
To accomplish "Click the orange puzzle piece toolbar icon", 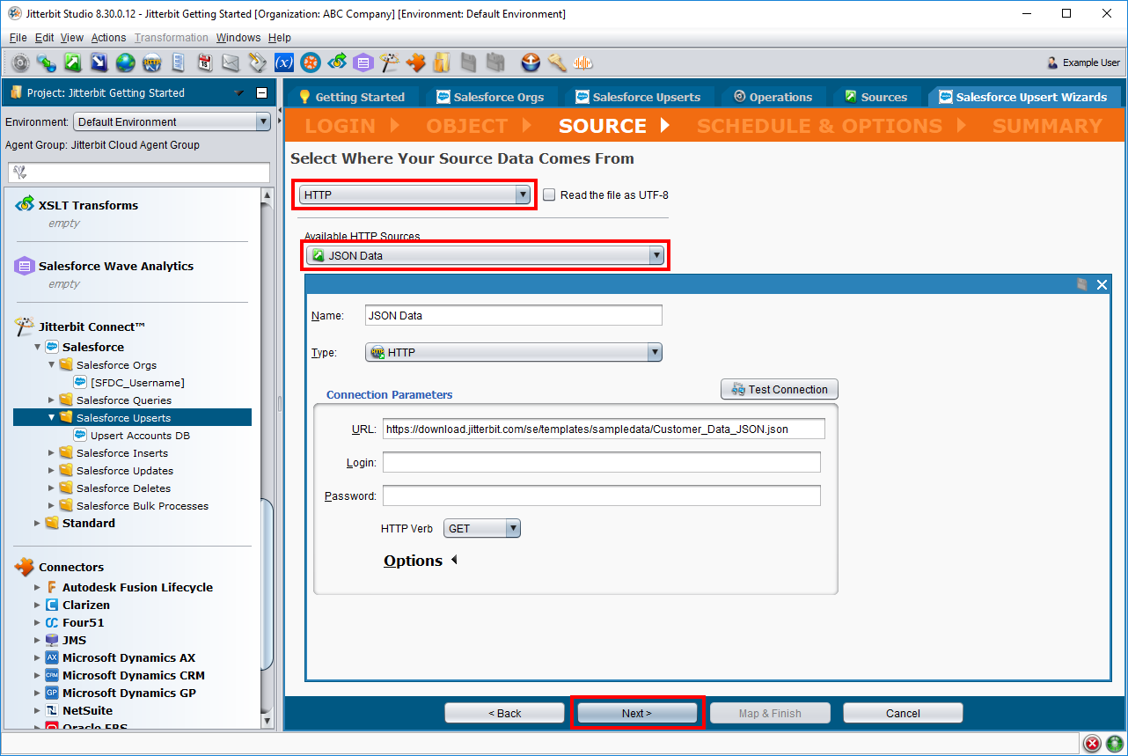I will point(415,62).
